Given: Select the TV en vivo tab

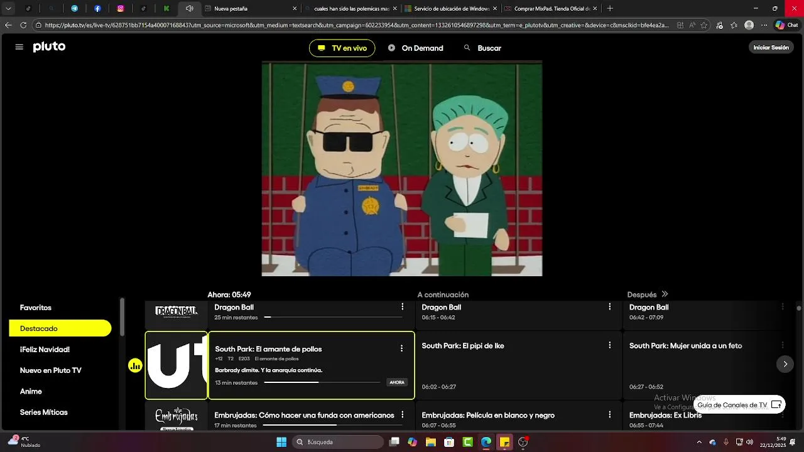Looking at the screenshot, I should (x=342, y=48).
